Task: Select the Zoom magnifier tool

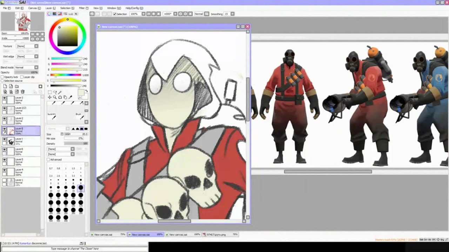Action: tap(54, 97)
